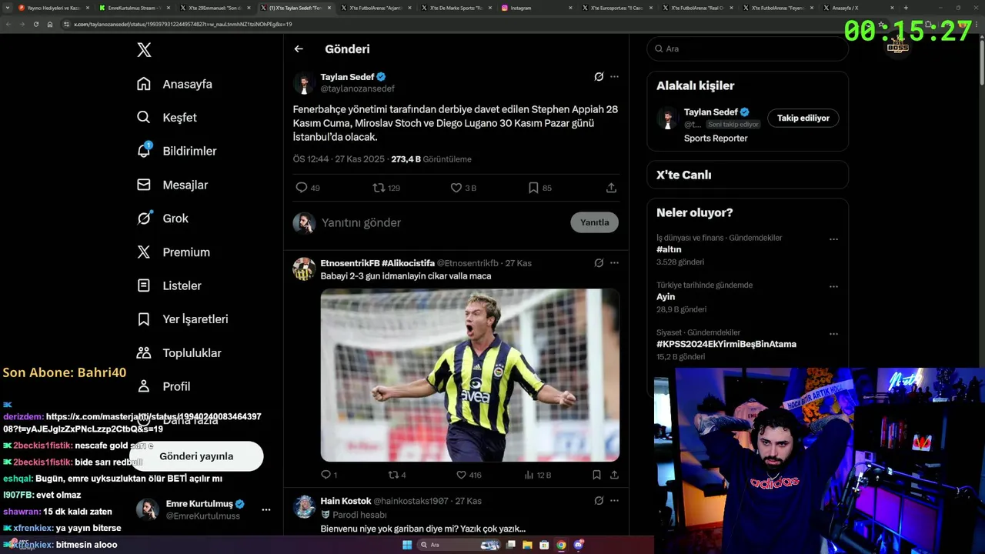
Task: Open File Explorer from taskbar
Action: coord(527,545)
